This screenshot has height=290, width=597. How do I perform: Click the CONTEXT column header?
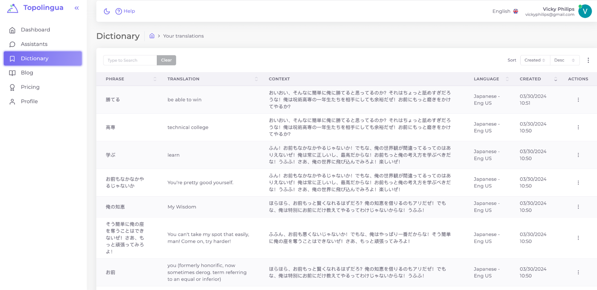pyautogui.click(x=279, y=79)
